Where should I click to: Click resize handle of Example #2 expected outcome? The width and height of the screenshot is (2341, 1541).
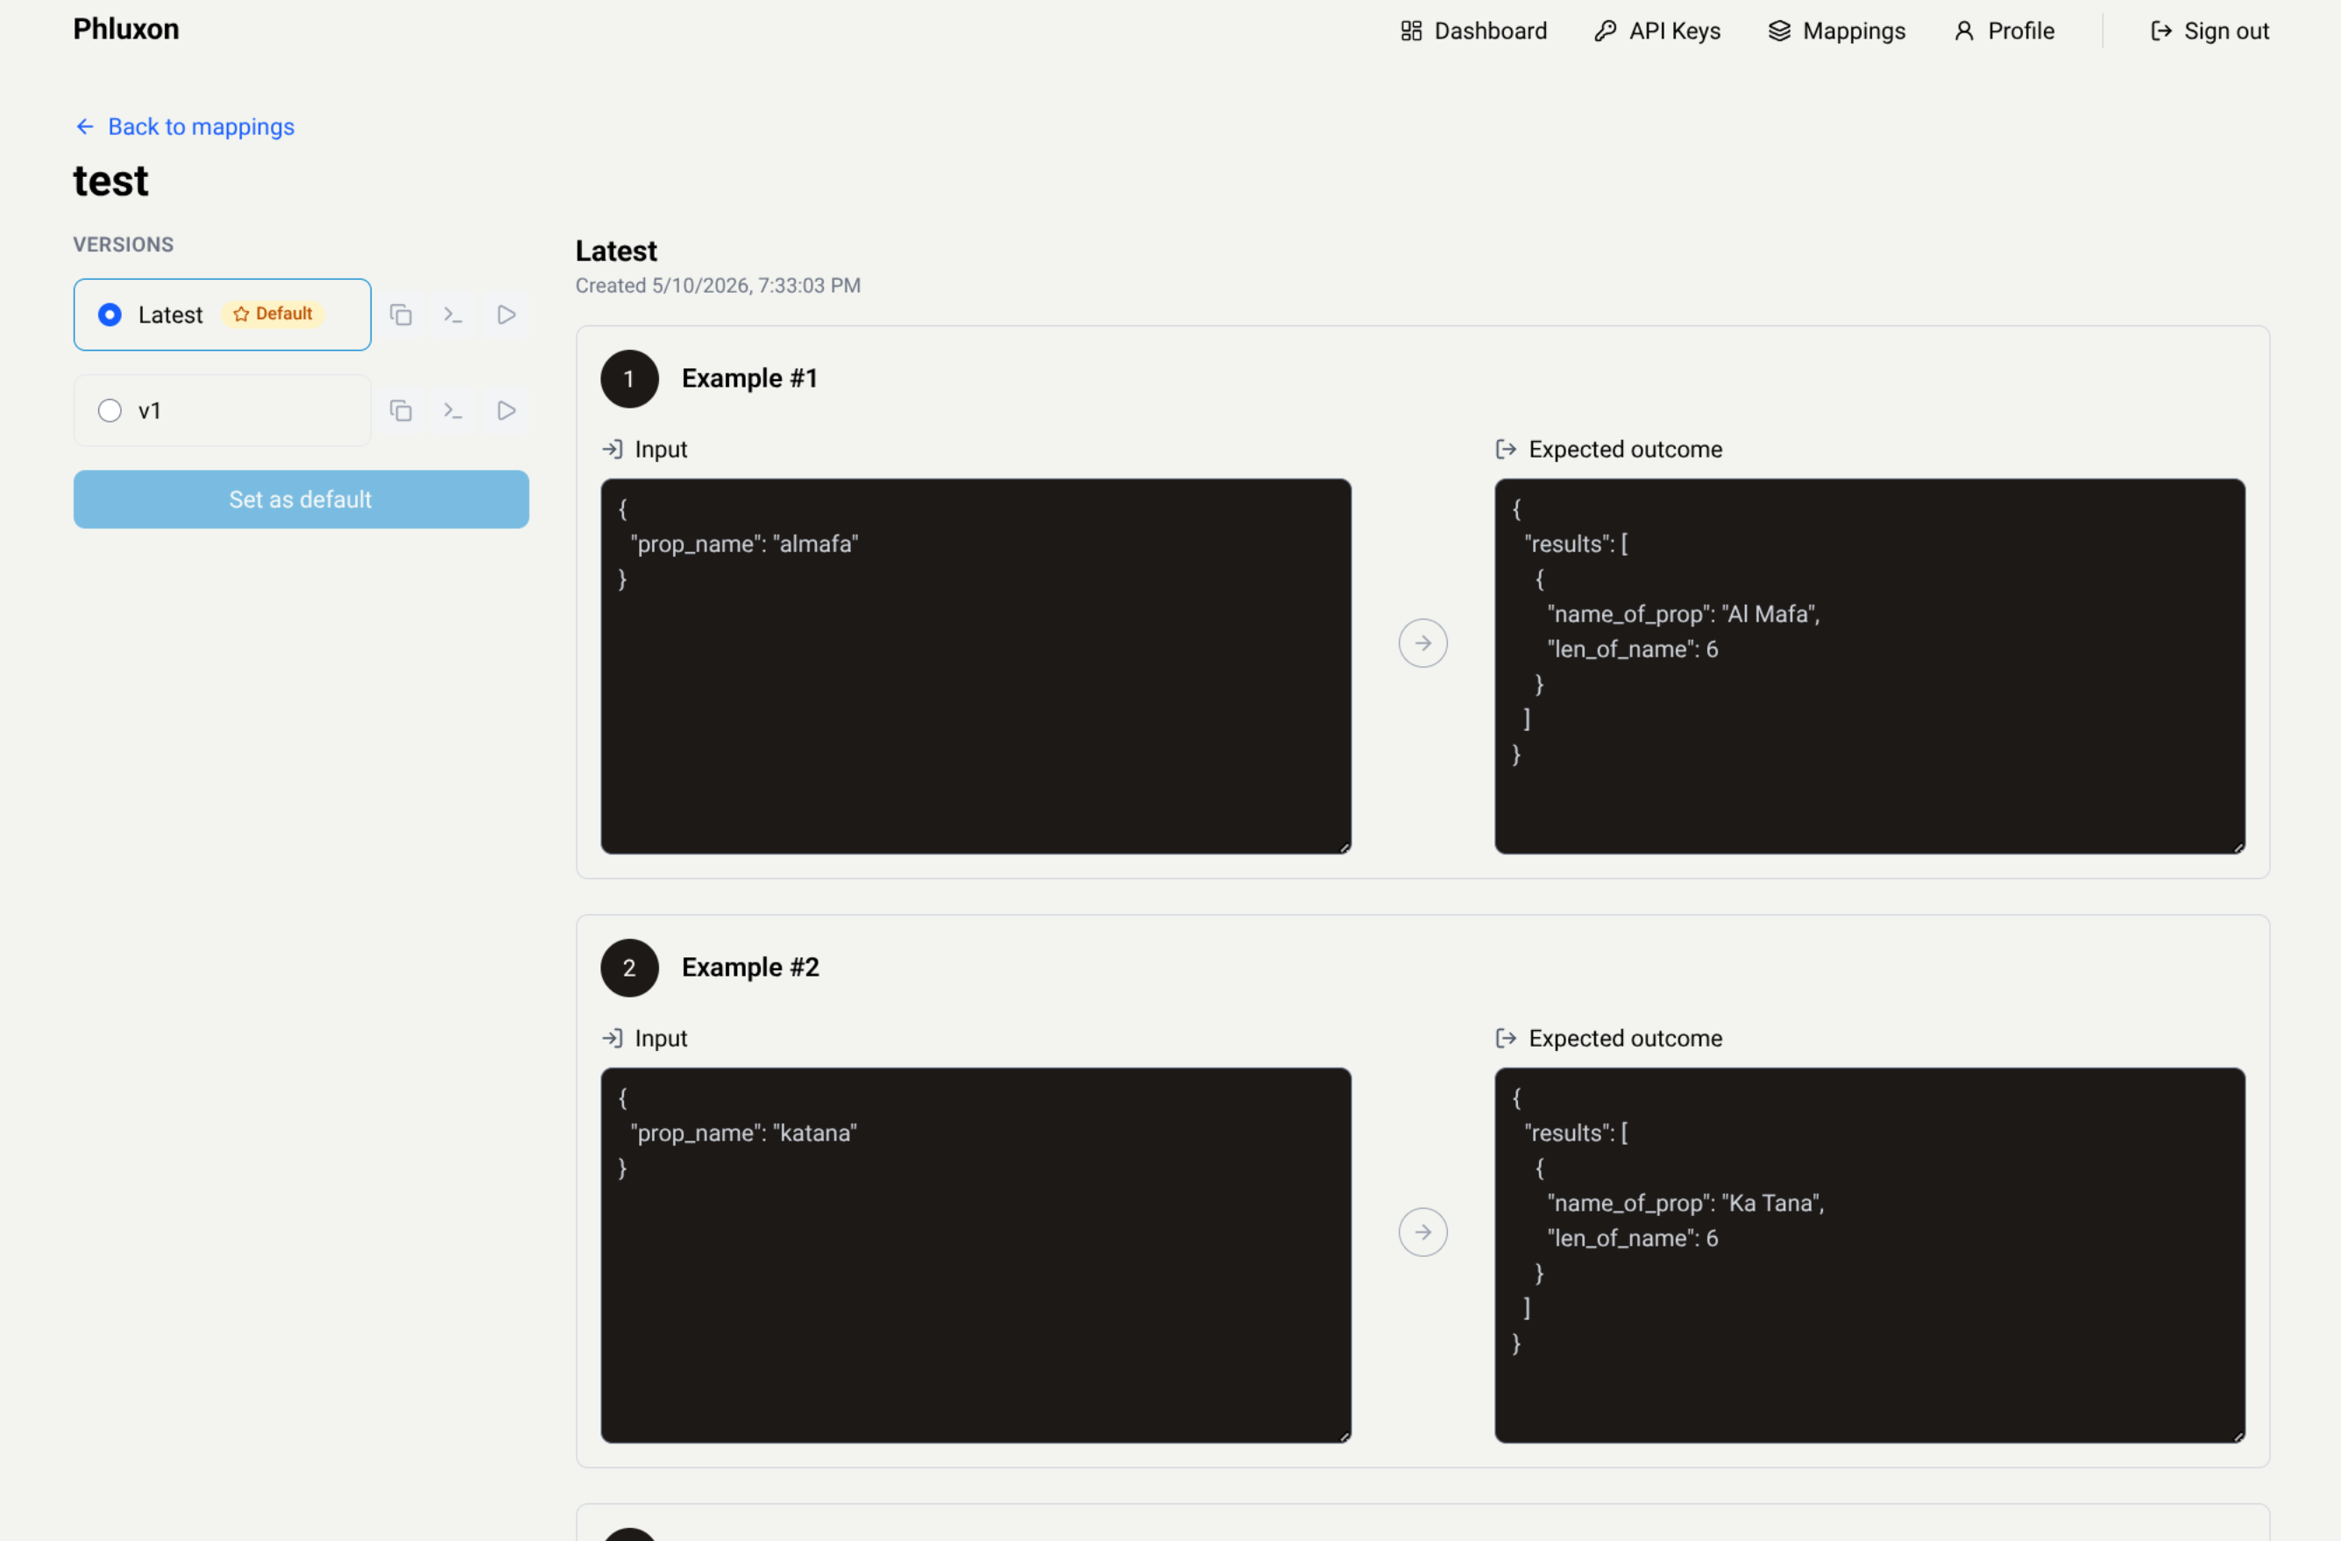[x=2238, y=1437]
